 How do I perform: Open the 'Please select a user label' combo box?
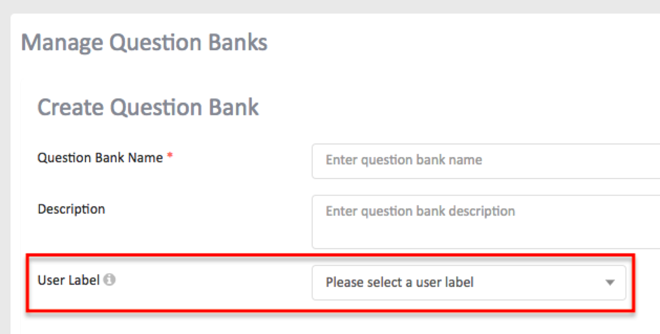469,283
